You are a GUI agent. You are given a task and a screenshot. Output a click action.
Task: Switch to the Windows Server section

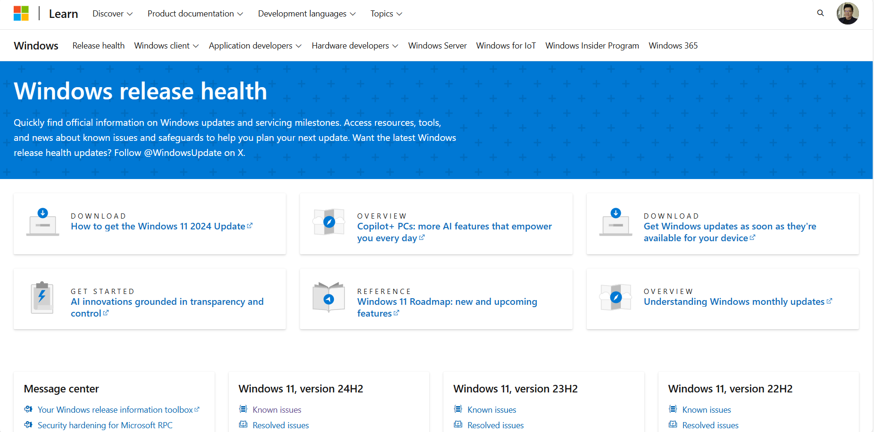click(x=437, y=45)
